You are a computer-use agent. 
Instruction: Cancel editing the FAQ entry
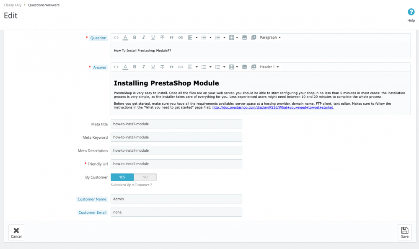16,232
